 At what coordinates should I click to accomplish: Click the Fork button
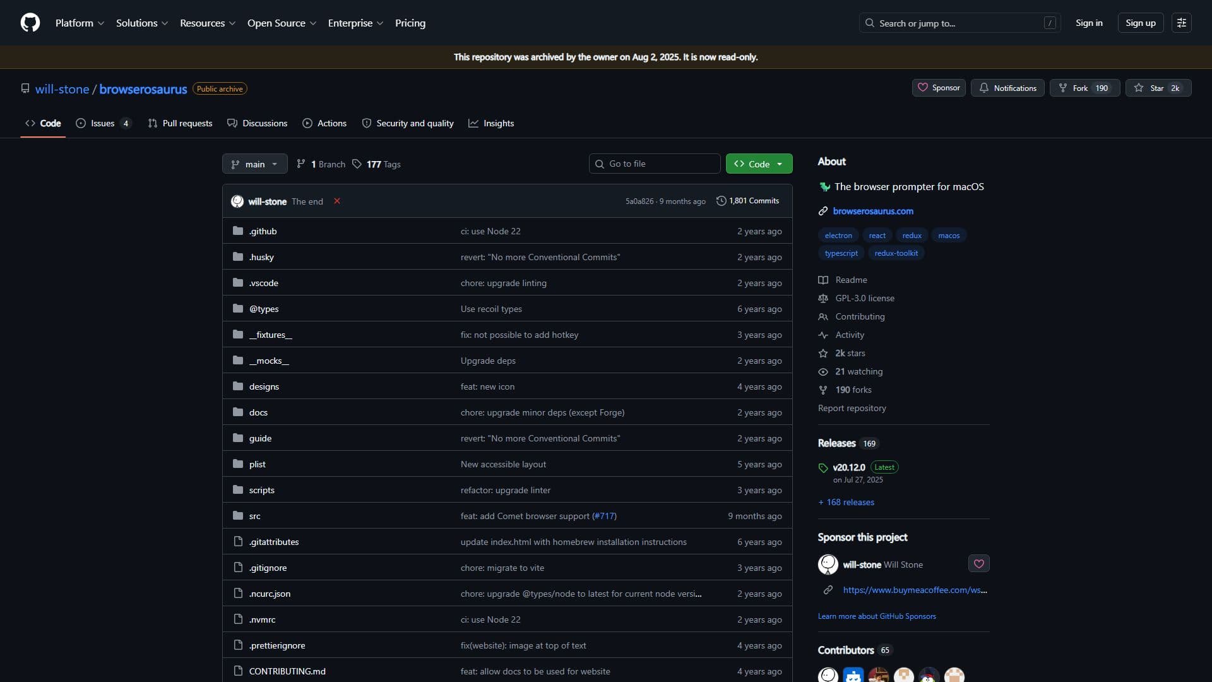(1084, 88)
